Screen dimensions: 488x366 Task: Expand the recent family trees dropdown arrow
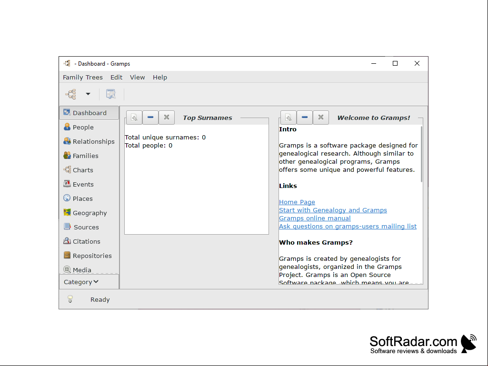click(x=88, y=94)
